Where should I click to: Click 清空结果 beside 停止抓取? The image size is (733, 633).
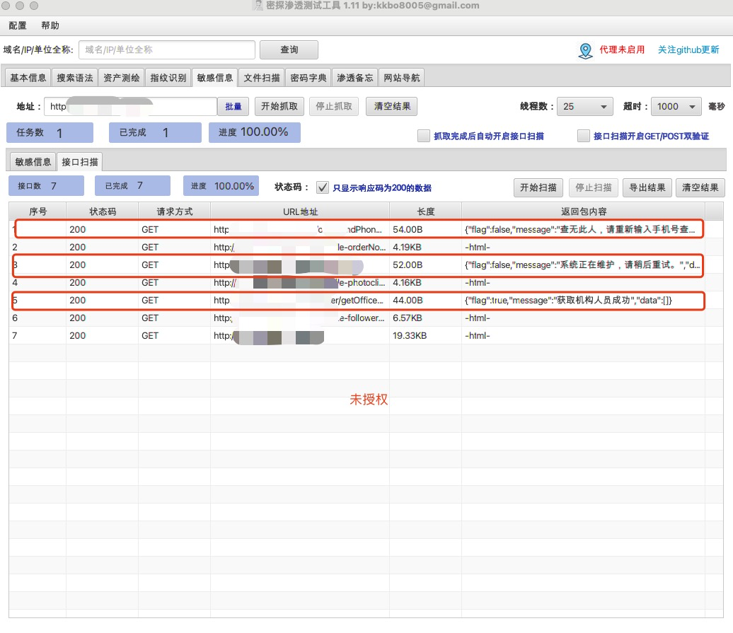point(392,107)
